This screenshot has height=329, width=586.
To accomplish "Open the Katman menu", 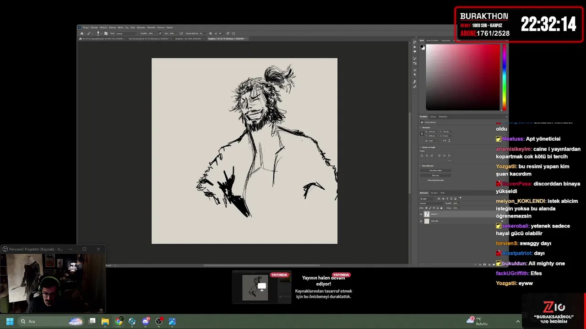I will (x=113, y=27).
